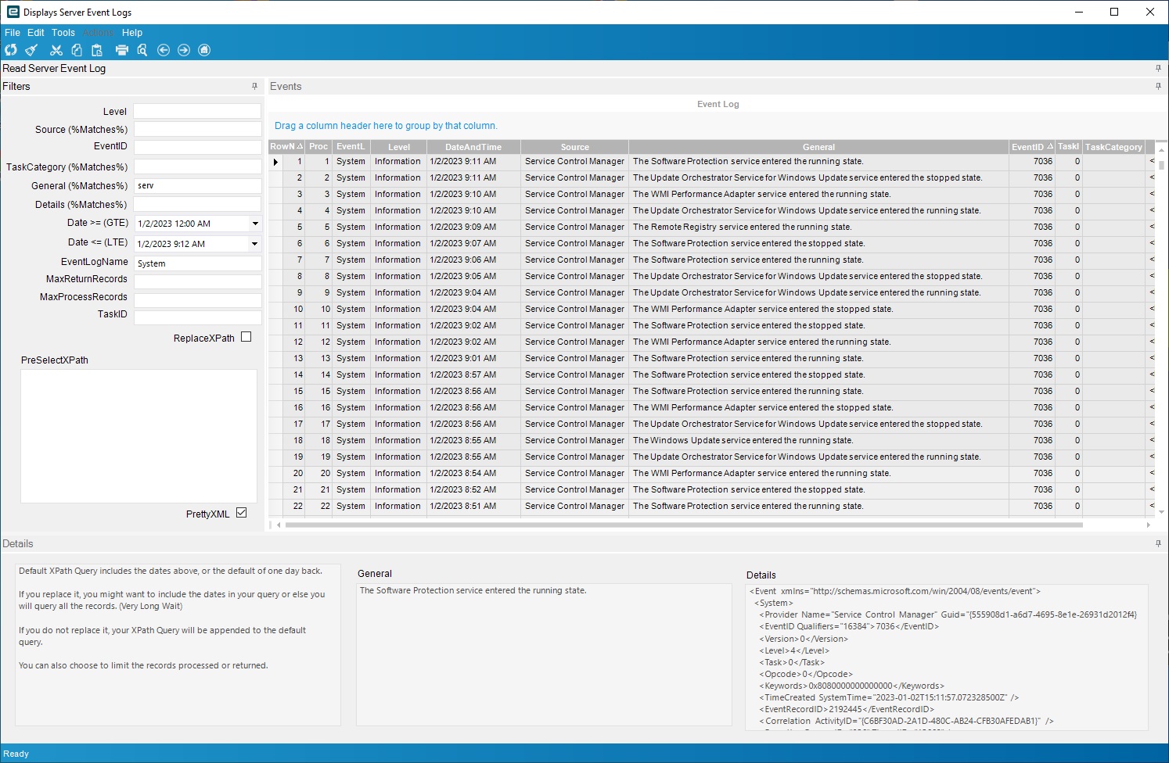Pin the Filters panel with the pushpin
This screenshot has width=1169, height=763.
pos(254,86)
